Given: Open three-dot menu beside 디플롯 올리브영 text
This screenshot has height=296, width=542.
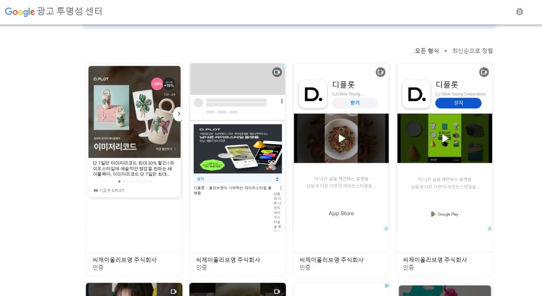Looking at the screenshot, I should coord(281,188).
